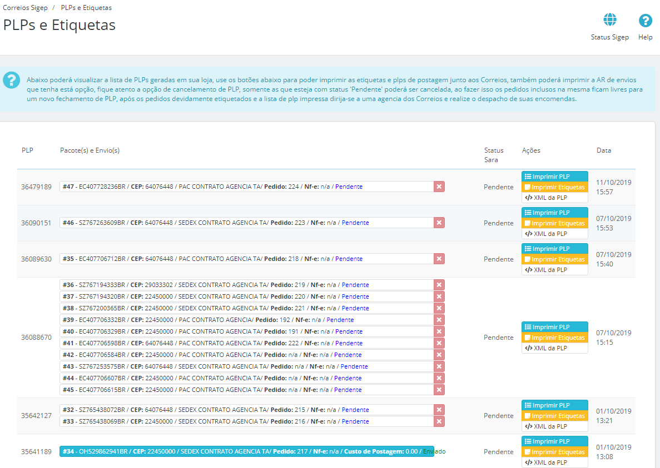Print PLP 36479189 via Imprimir PLP
The width and height of the screenshot is (660, 468).
pyautogui.click(x=554, y=177)
